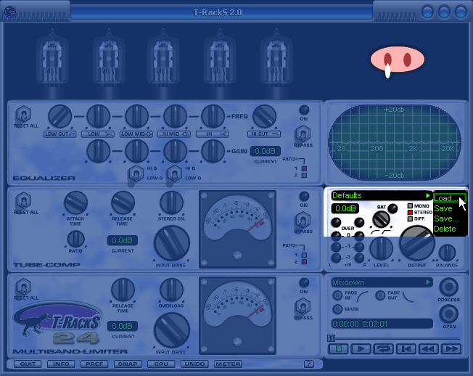This screenshot has height=376, width=473.
Task: Click the Process round button
Action: click(448, 287)
